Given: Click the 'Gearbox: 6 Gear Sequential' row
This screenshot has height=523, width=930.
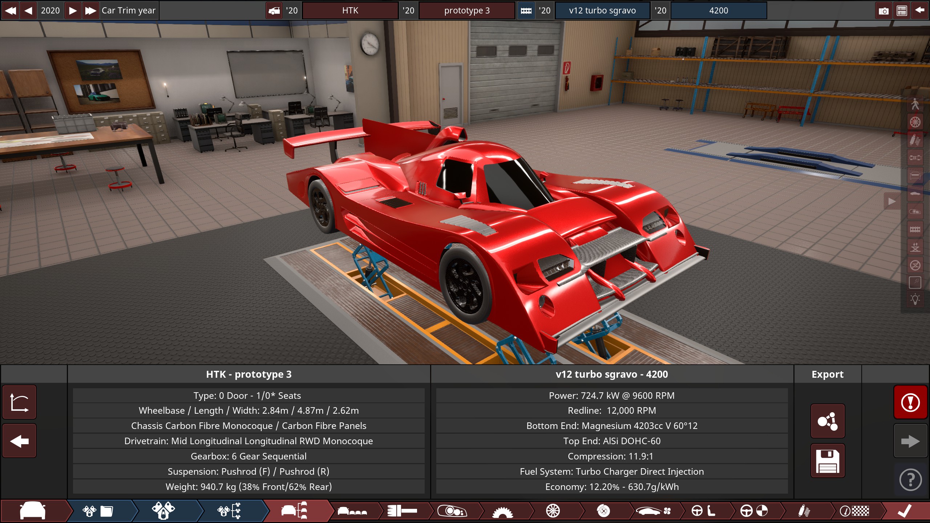Looking at the screenshot, I should [249, 456].
